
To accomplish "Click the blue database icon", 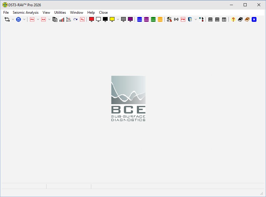I will point(140,19).
